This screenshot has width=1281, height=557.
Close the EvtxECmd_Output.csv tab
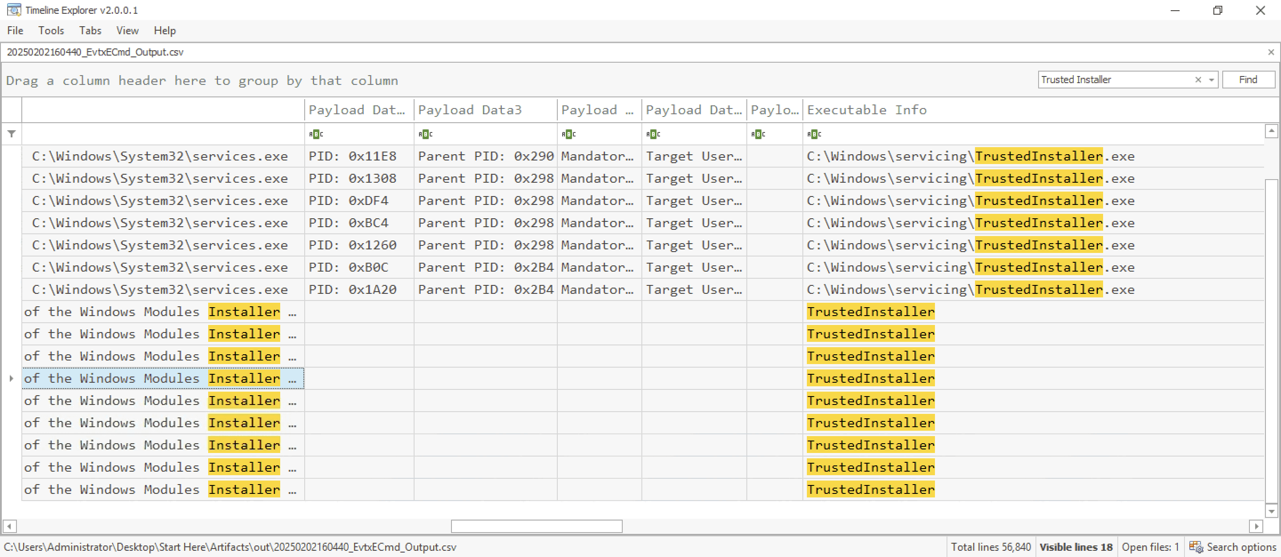1271,52
